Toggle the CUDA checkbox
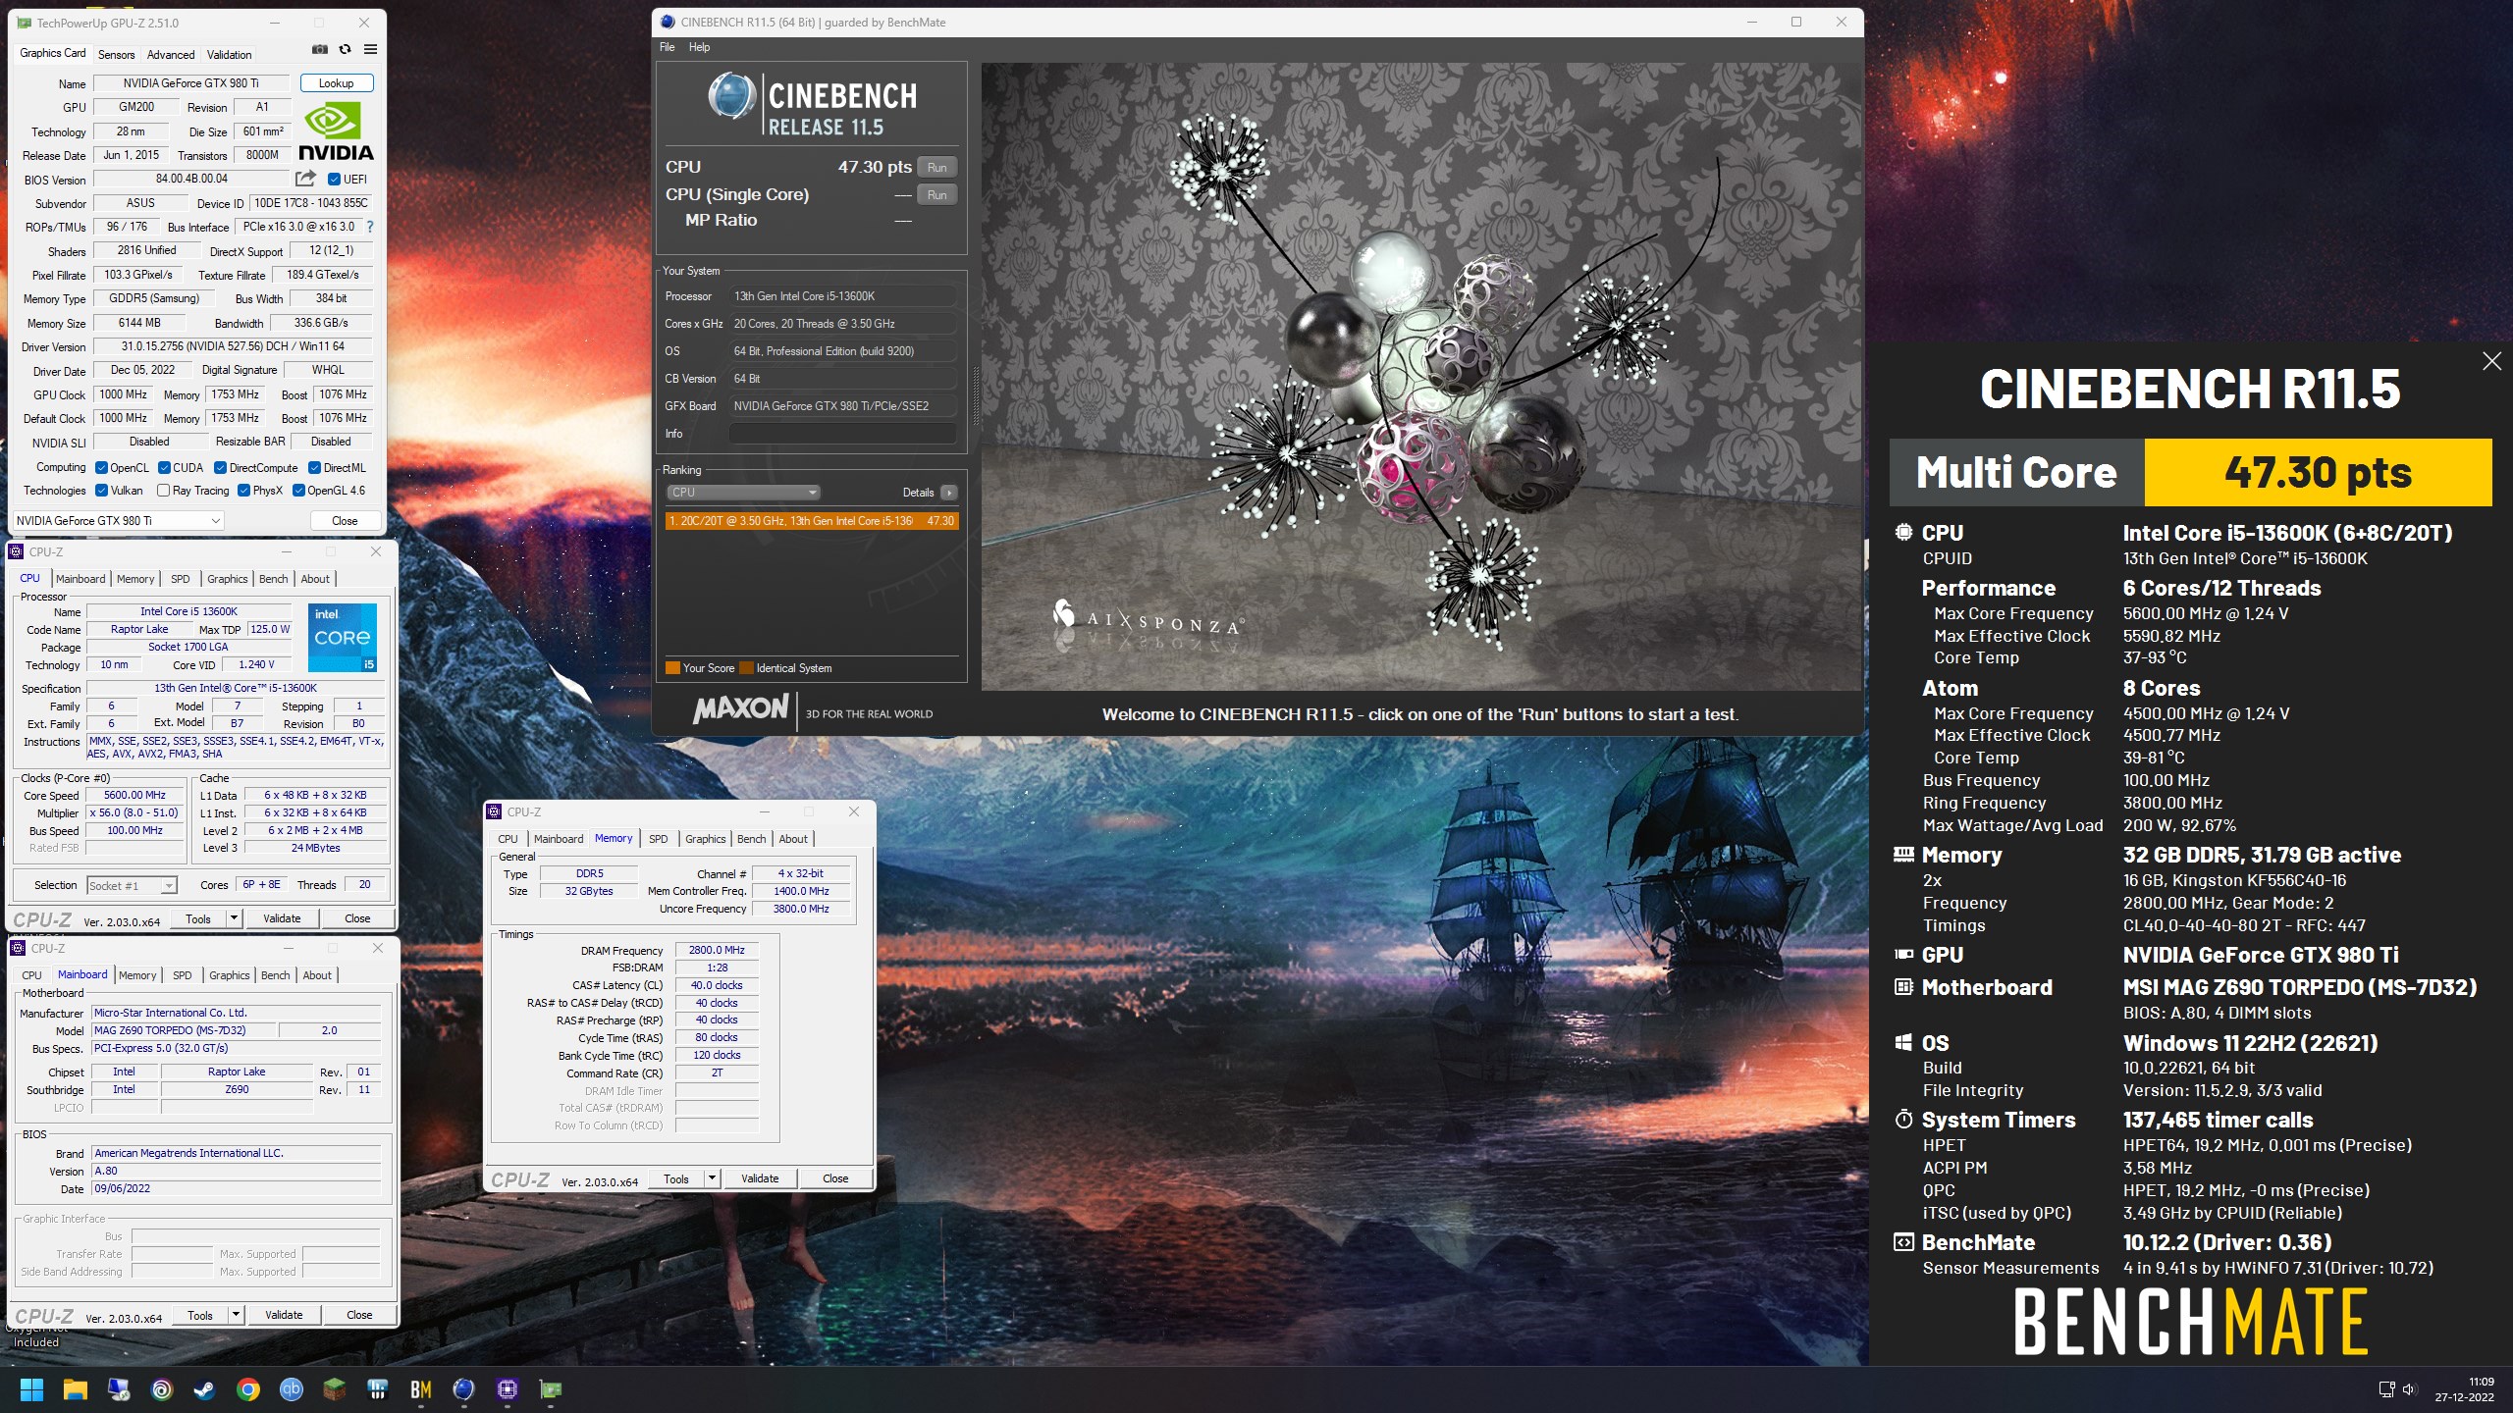The width and height of the screenshot is (2513, 1413). pyautogui.click(x=164, y=468)
